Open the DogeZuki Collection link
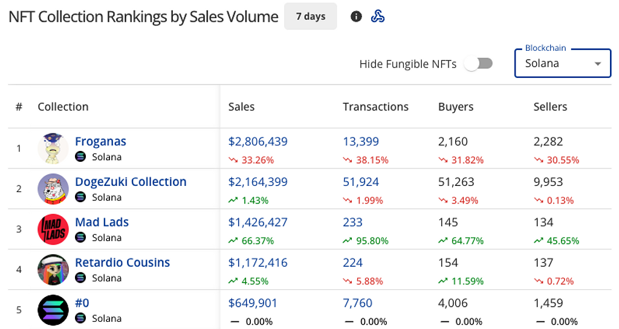Screen dimensions: 619x329 coord(131,182)
